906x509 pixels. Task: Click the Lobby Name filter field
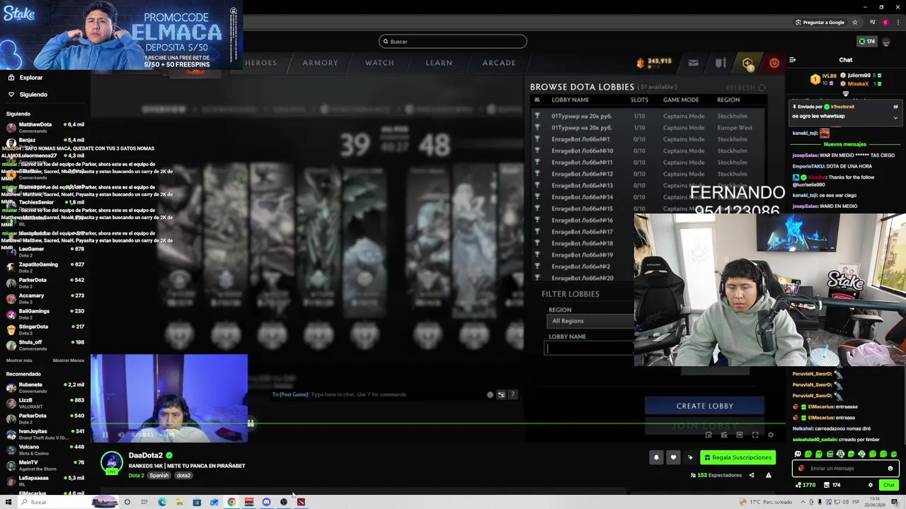590,348
